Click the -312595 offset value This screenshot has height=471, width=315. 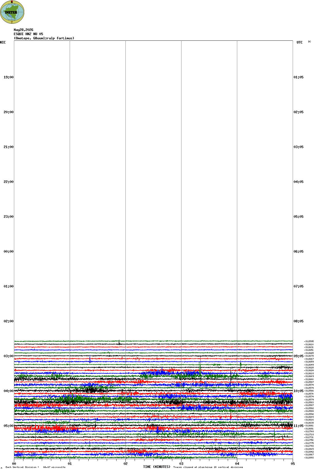point(309,341)
